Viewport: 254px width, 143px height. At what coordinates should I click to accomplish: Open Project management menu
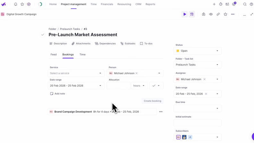point(73,4)
